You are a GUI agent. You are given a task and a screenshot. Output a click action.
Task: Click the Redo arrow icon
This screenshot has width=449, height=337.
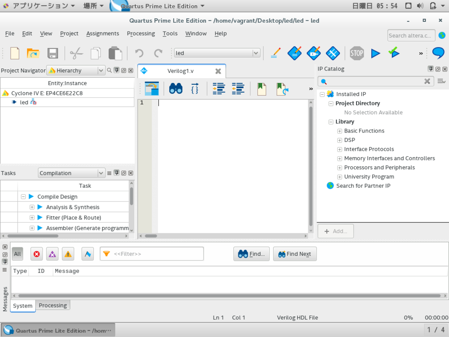pos(158,53)
